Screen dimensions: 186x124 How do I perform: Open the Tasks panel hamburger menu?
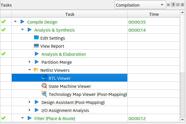click(169, 5)
